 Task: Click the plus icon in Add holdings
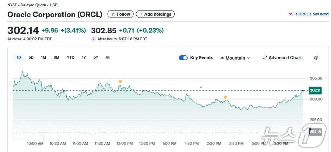pyautogui.click(x=141, y=14)
